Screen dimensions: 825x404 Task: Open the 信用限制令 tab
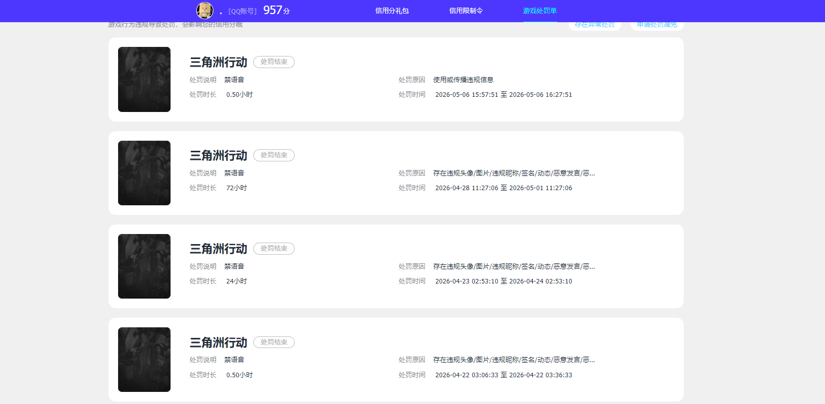[x=466, y=11]
